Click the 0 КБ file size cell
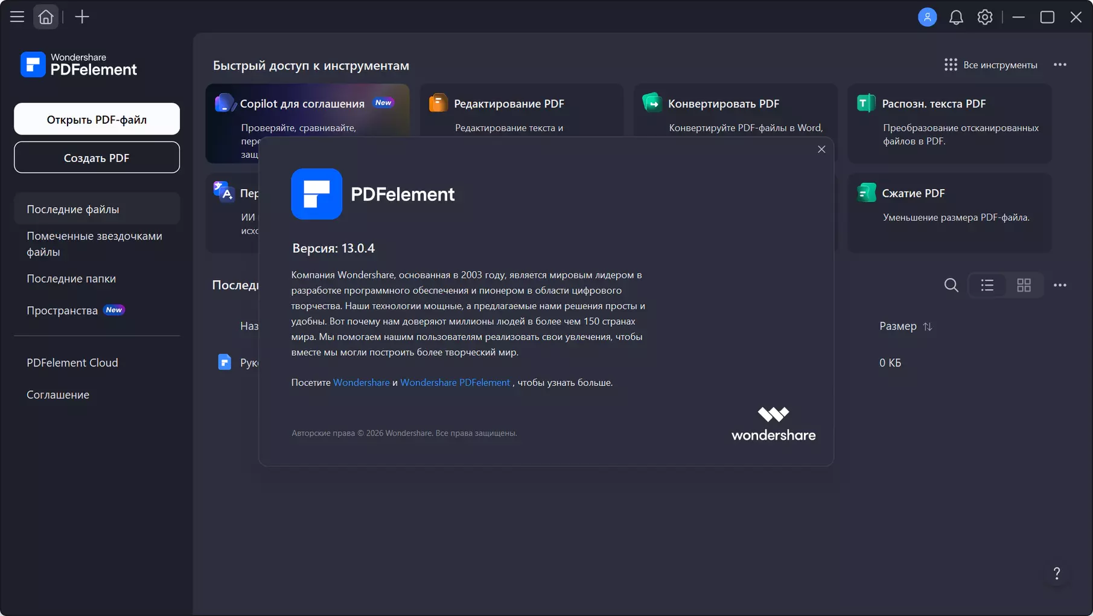 click(890, 362)
